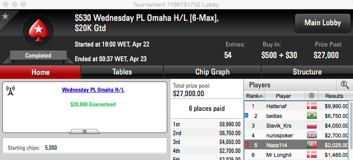Sort players by Rank column
The width and height of the screenshot is (353, 160).
pos(254,96)
